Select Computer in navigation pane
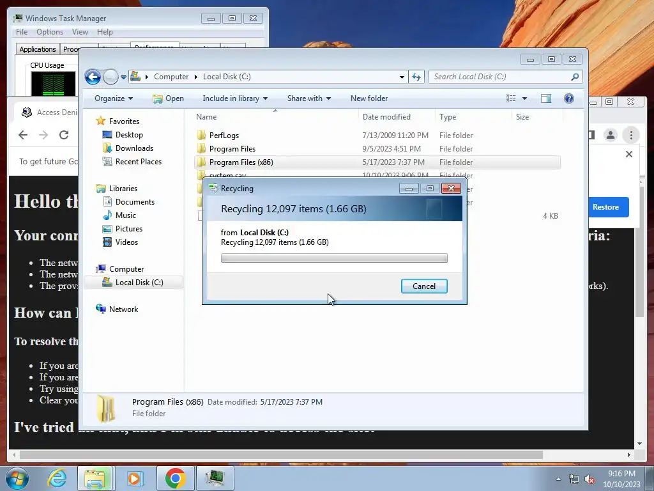The height and width of the screenshot is (491, 654). coord(126,269)
